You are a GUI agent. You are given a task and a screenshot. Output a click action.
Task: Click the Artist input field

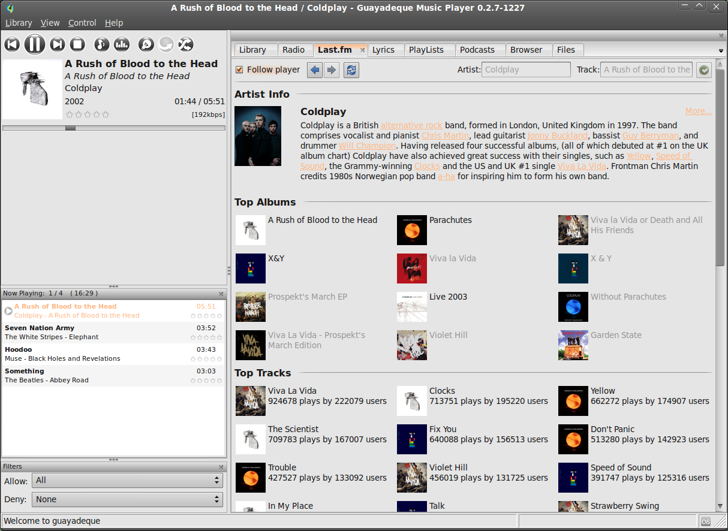tap(526, 70)
